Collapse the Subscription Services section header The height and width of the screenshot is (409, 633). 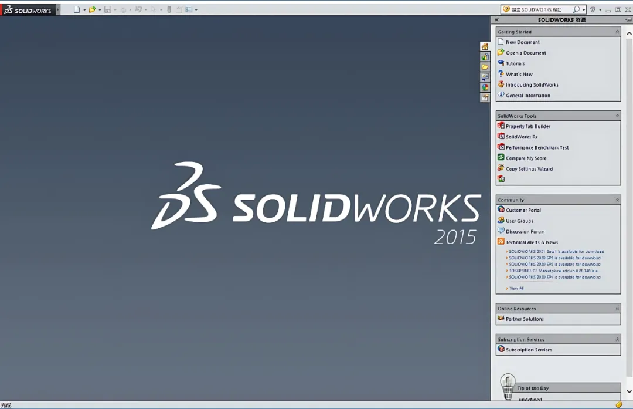point(617,339)
